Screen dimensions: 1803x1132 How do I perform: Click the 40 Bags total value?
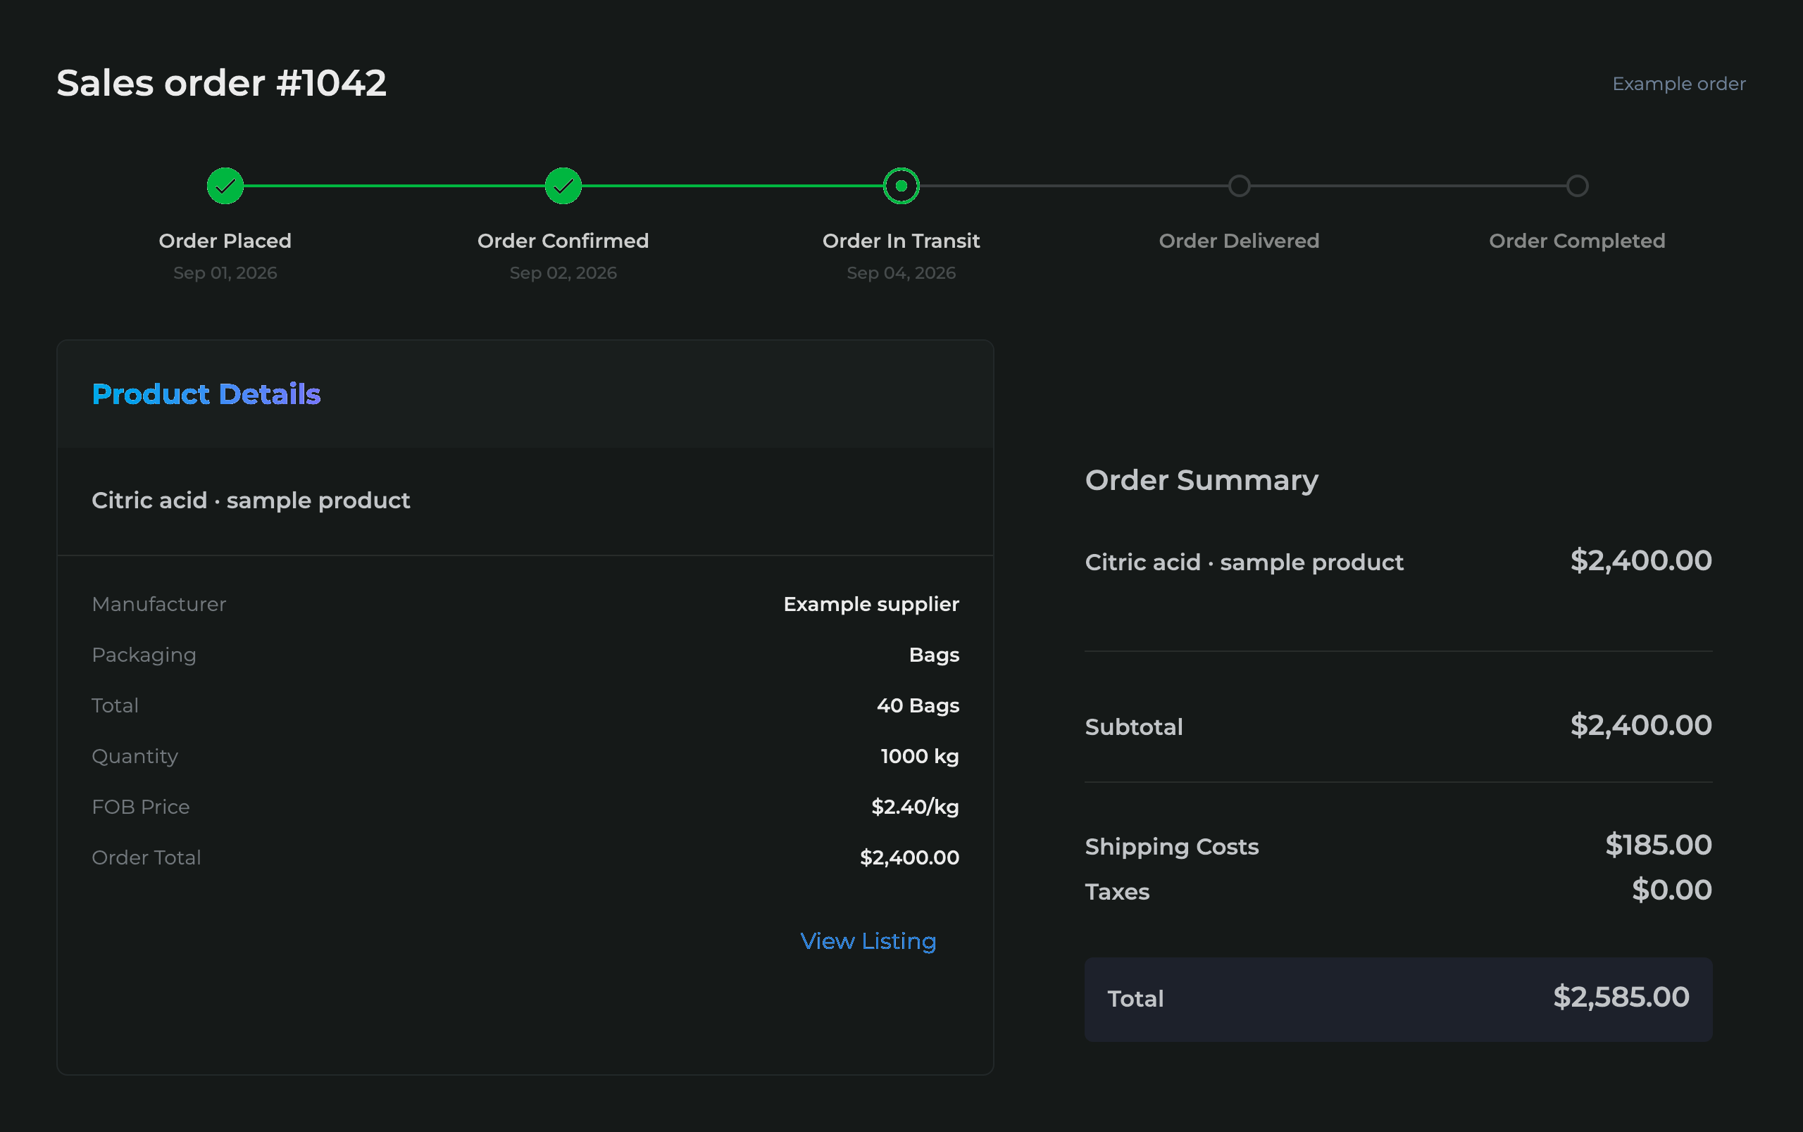click(918, 705)
